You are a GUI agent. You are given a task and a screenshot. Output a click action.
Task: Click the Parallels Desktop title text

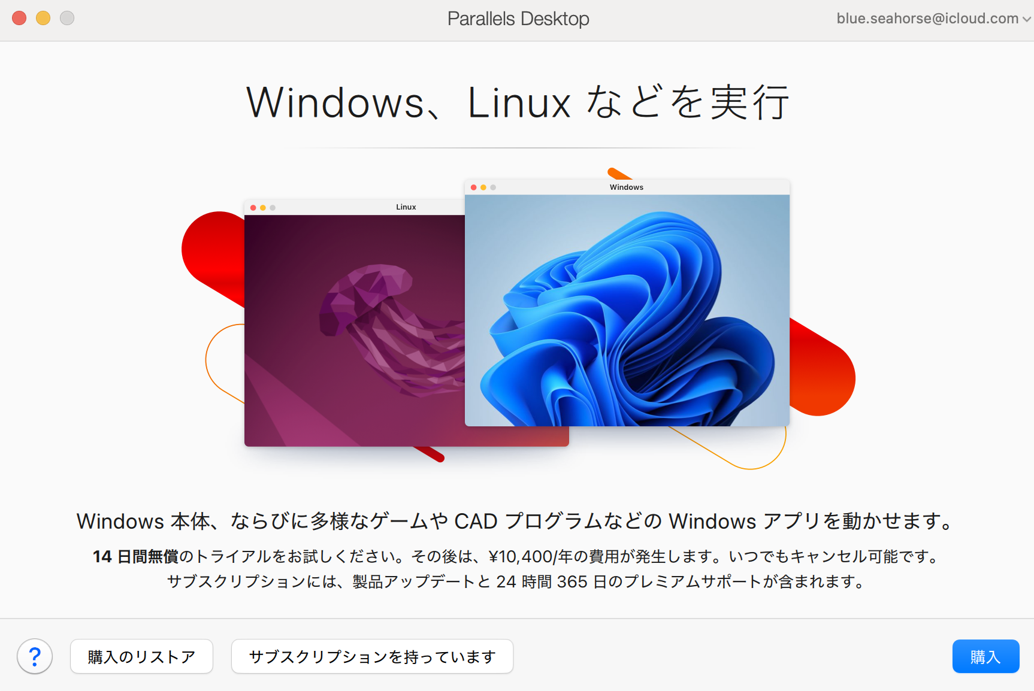click(518, 19)
